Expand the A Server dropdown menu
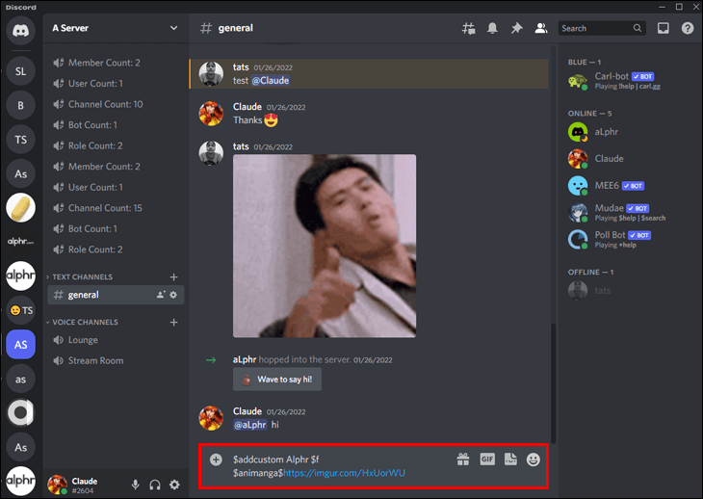Image resolution: width=703 pixels, height=499 pixels. pyautogui.click(x=173, y=28)
